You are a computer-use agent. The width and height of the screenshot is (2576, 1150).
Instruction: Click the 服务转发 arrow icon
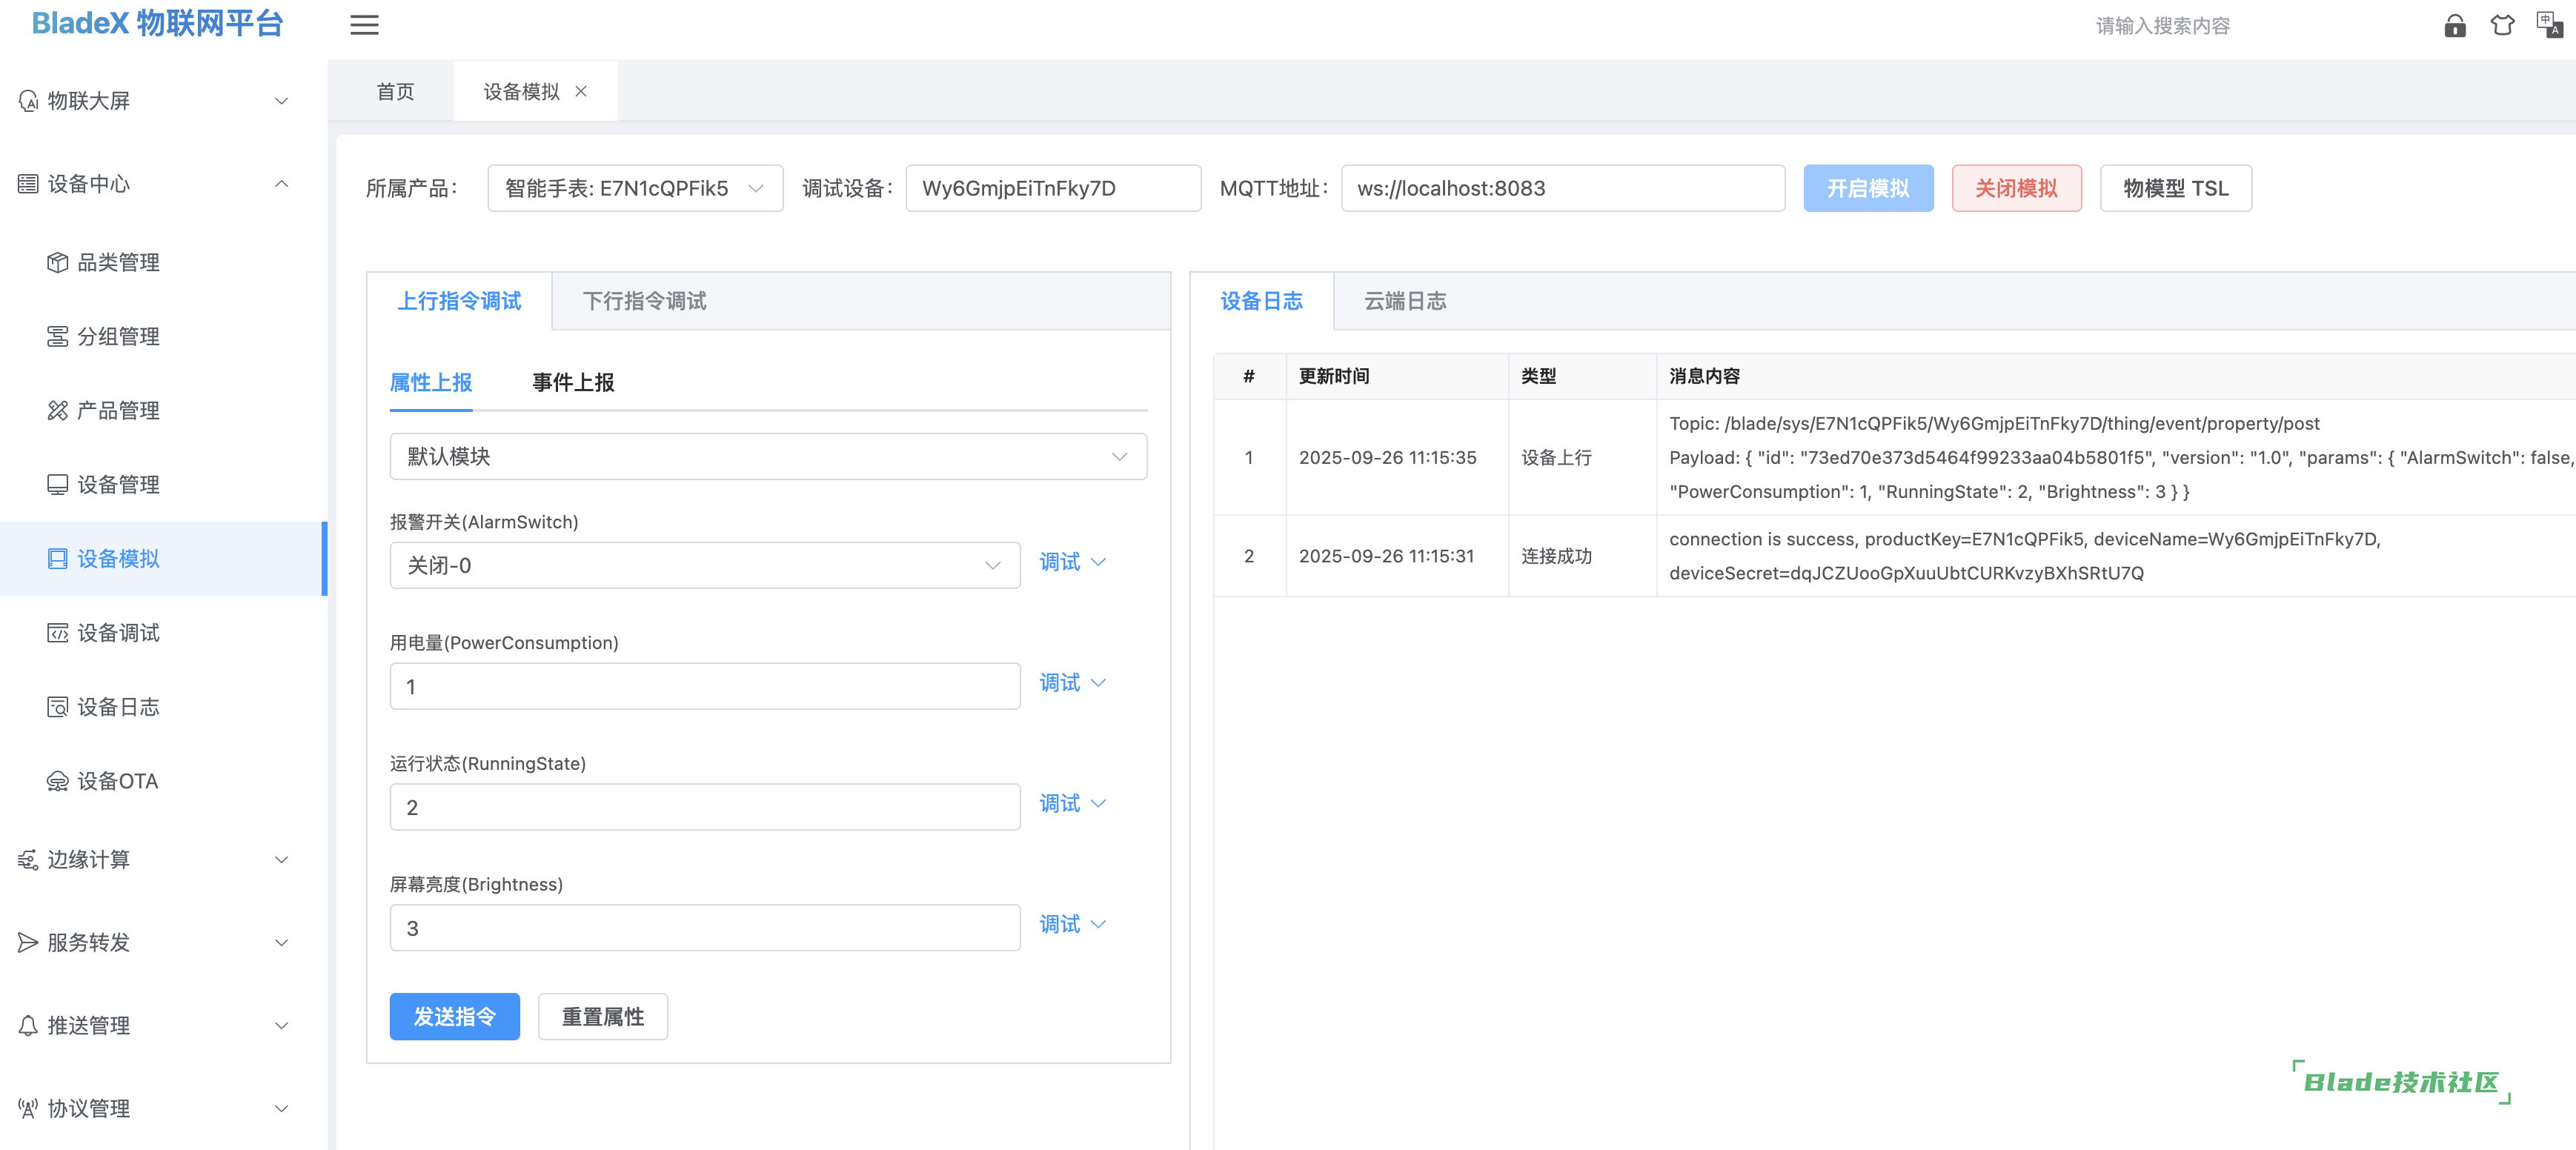click(28, 942)
